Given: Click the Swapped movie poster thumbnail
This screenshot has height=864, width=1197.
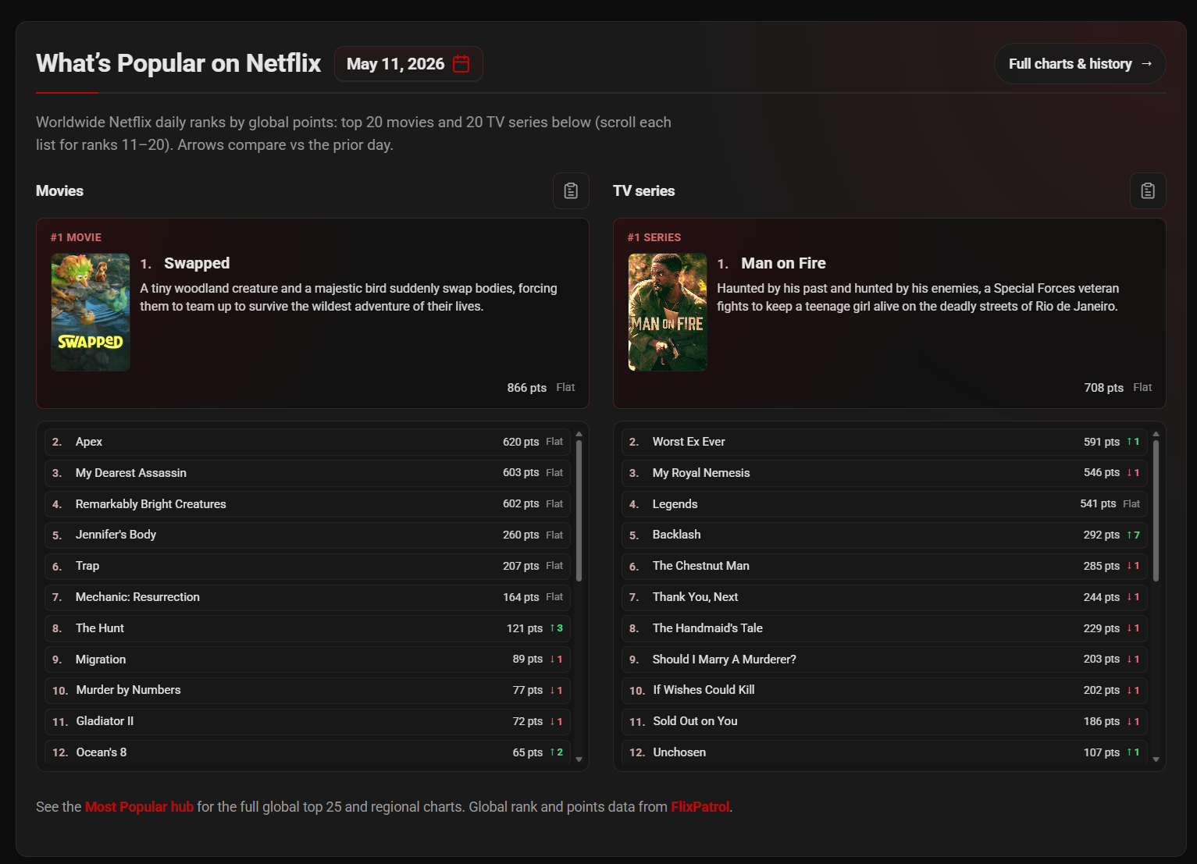Looking at the screenshot, I should coord(91,312).
